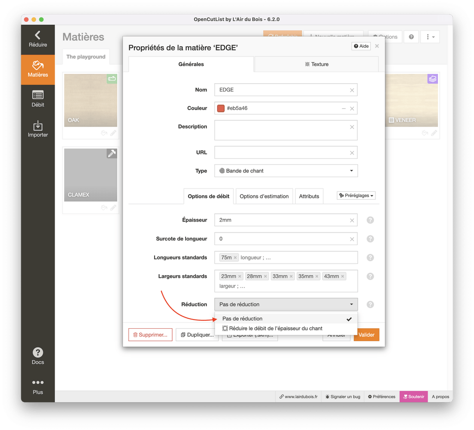Viewport: 474px width, 430px height.
Task: Switch to the Générales tab
Action: point(191,64)
